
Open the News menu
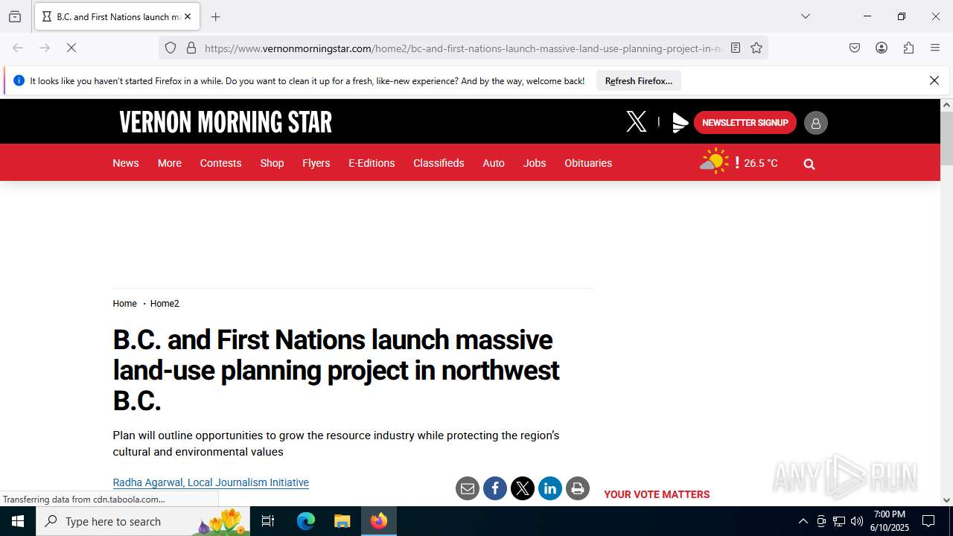[x=126, y=163]
